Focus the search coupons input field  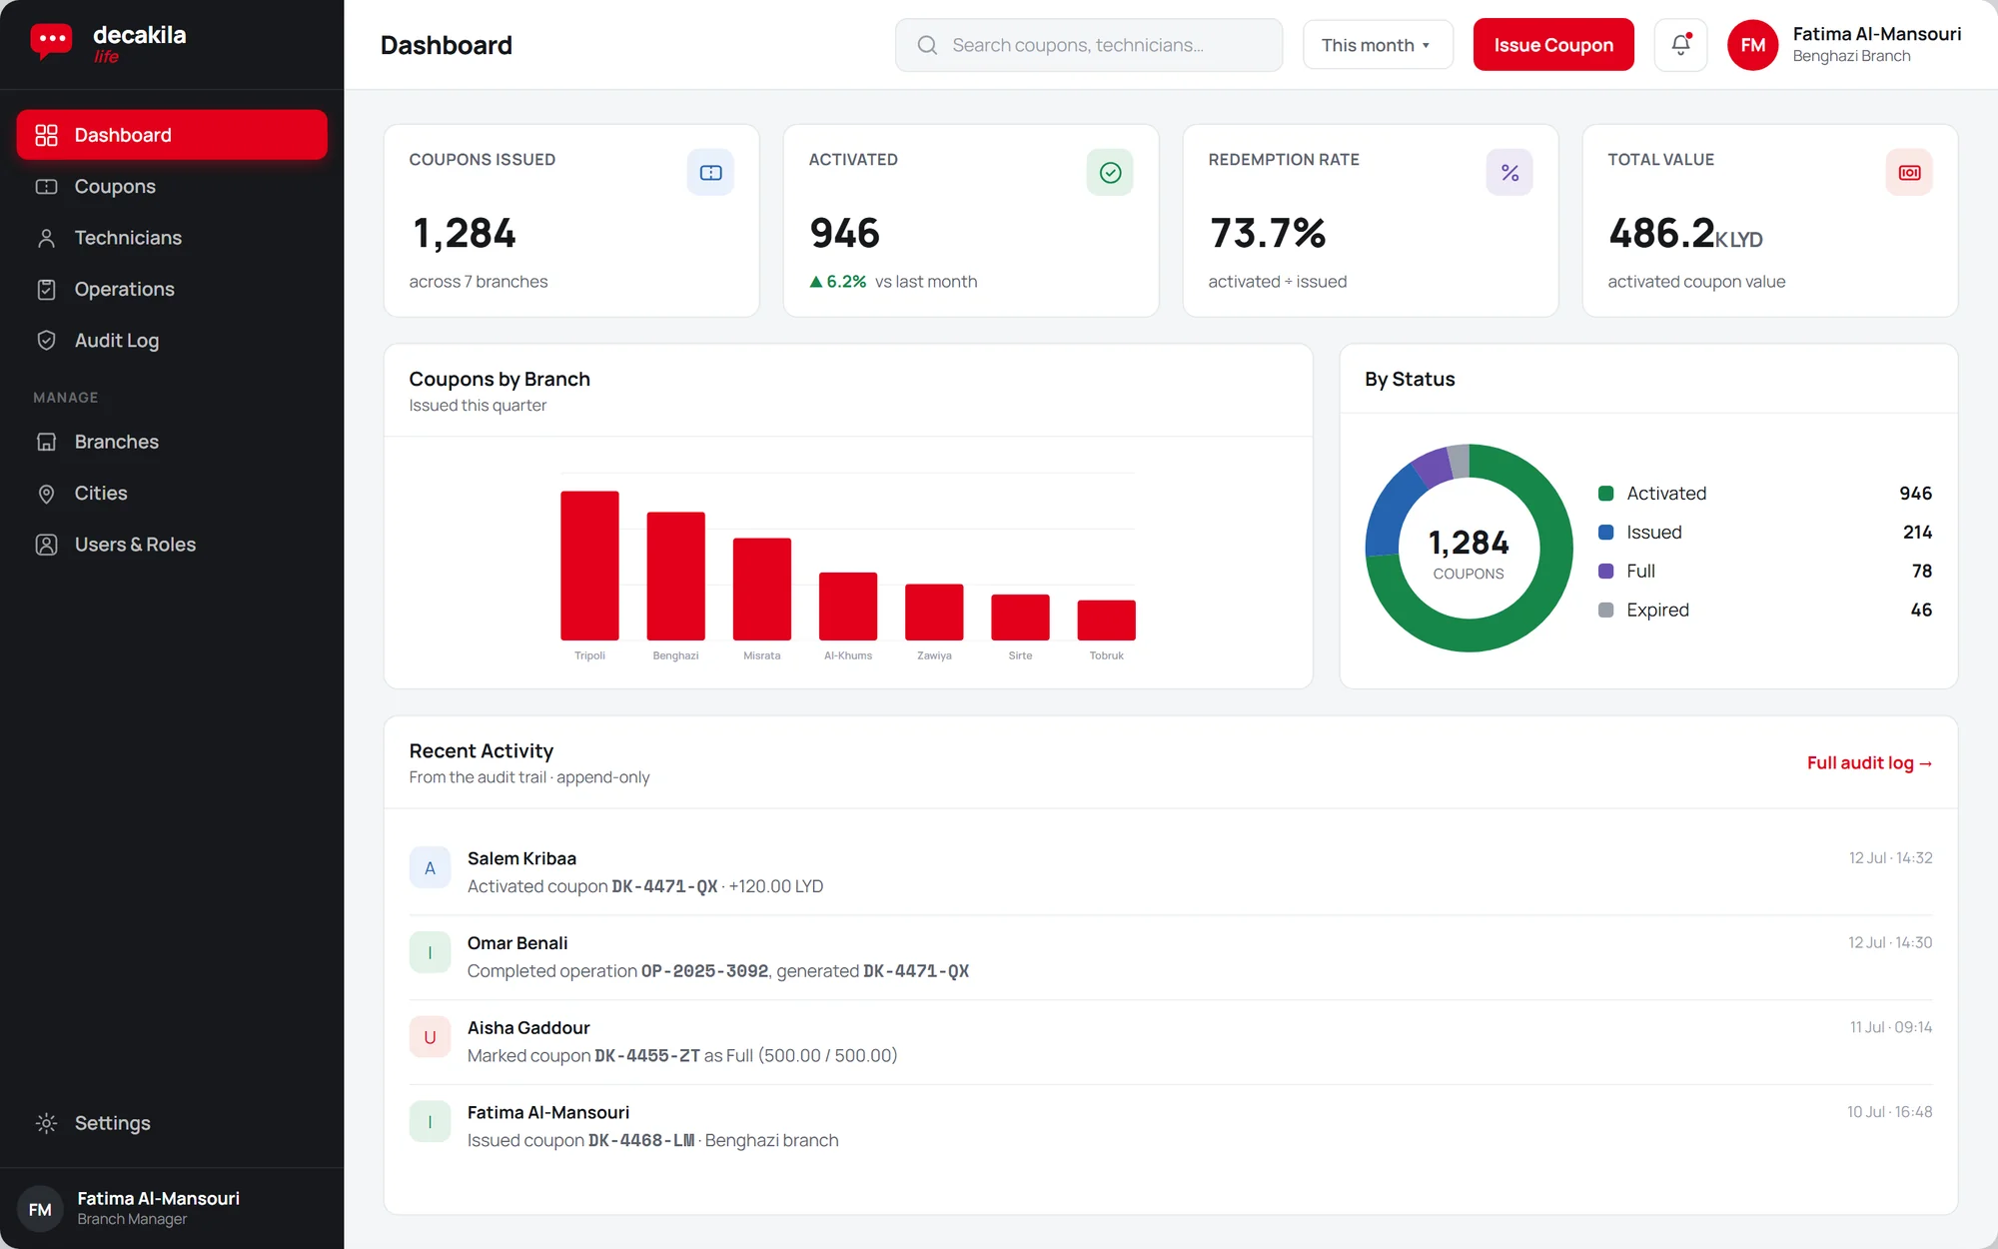click(x=1089, y=45)
